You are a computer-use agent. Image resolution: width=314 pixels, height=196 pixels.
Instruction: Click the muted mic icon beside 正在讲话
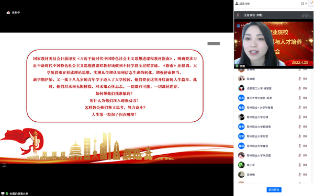pyautogui.click(x=238, y=15)
